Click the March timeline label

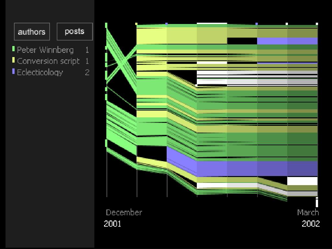[308, 212]
